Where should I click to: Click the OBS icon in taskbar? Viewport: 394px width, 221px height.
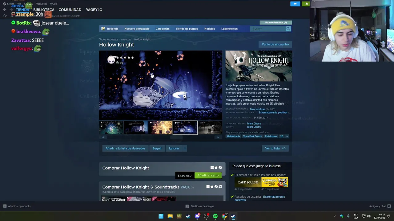coord(206,216)
